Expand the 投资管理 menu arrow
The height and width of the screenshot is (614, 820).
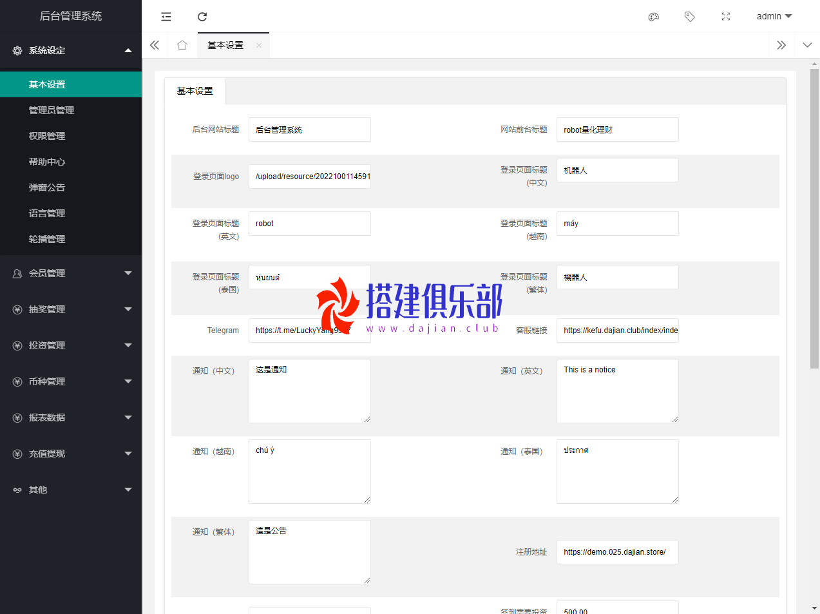128,345
